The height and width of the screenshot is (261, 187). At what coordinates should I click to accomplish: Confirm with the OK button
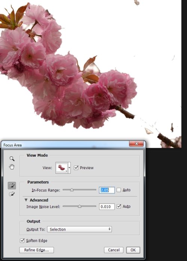point(133,250)
